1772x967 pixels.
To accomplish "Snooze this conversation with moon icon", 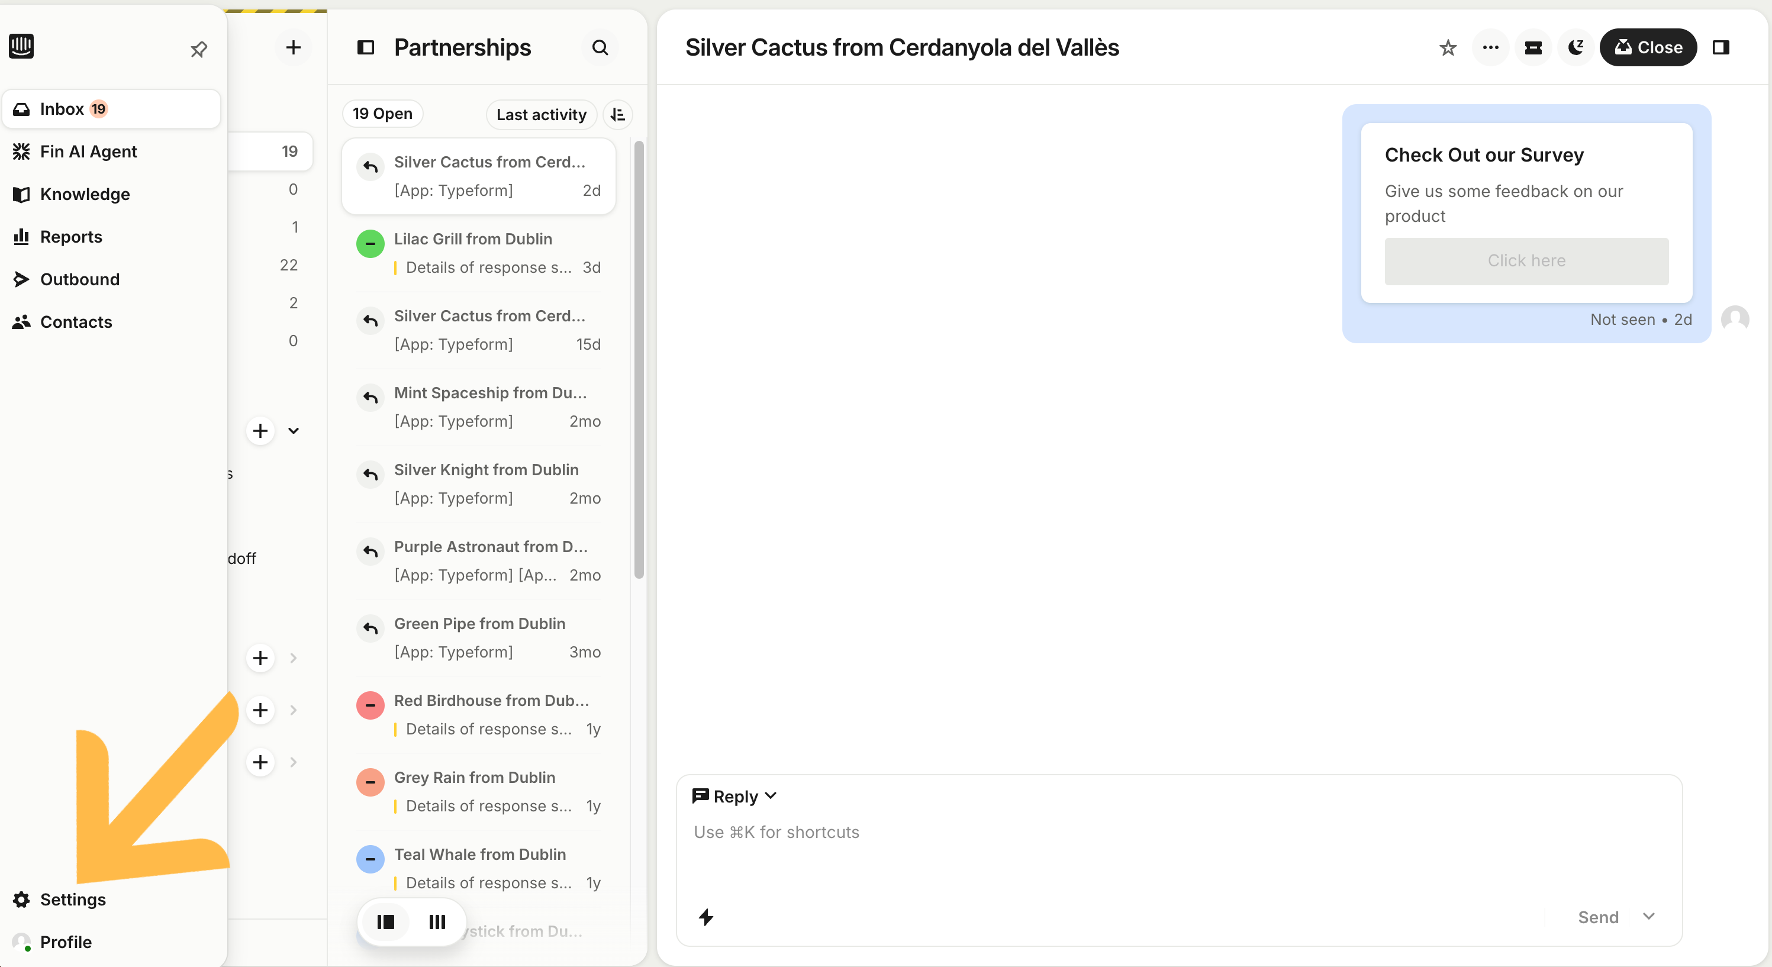I will 1576,47.
